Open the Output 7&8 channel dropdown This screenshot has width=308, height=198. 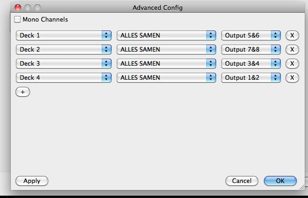point(251,49)
